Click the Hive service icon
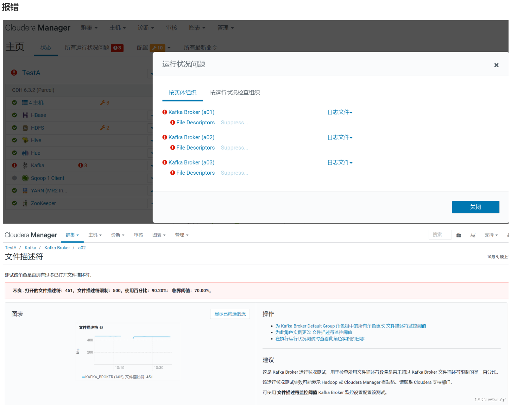This screenshot has width=511, height=405. pyautogui.click(x=25, y=140)
